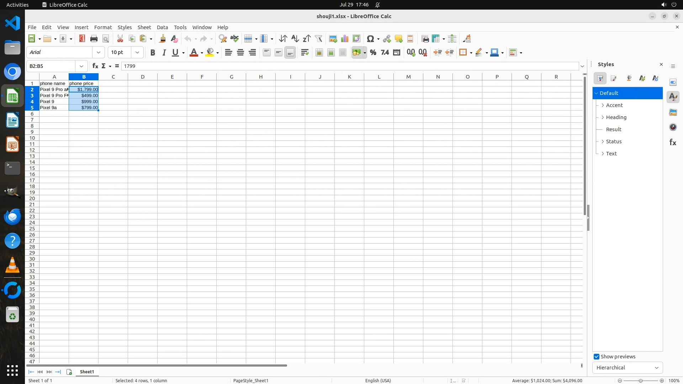Expand the Heading style group
This screenshot has height=384, width=683.
point(603,117)
